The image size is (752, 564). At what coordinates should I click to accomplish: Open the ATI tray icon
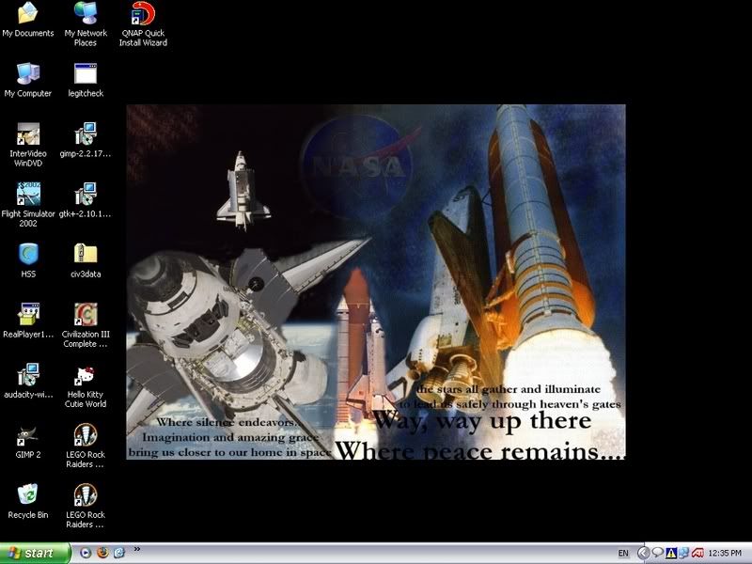tap(697, 554)
